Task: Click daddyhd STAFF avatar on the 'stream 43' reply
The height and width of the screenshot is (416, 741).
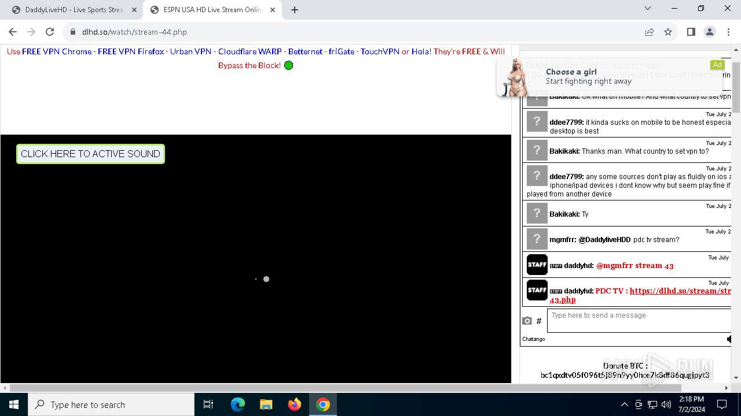Action: (x=537, y=265)
